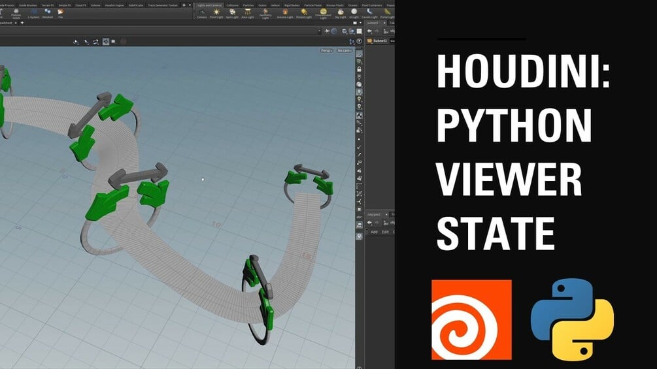Select the L-System shelf tool
Viewport: 657px width, 369px height.
(x=33, y=14)
